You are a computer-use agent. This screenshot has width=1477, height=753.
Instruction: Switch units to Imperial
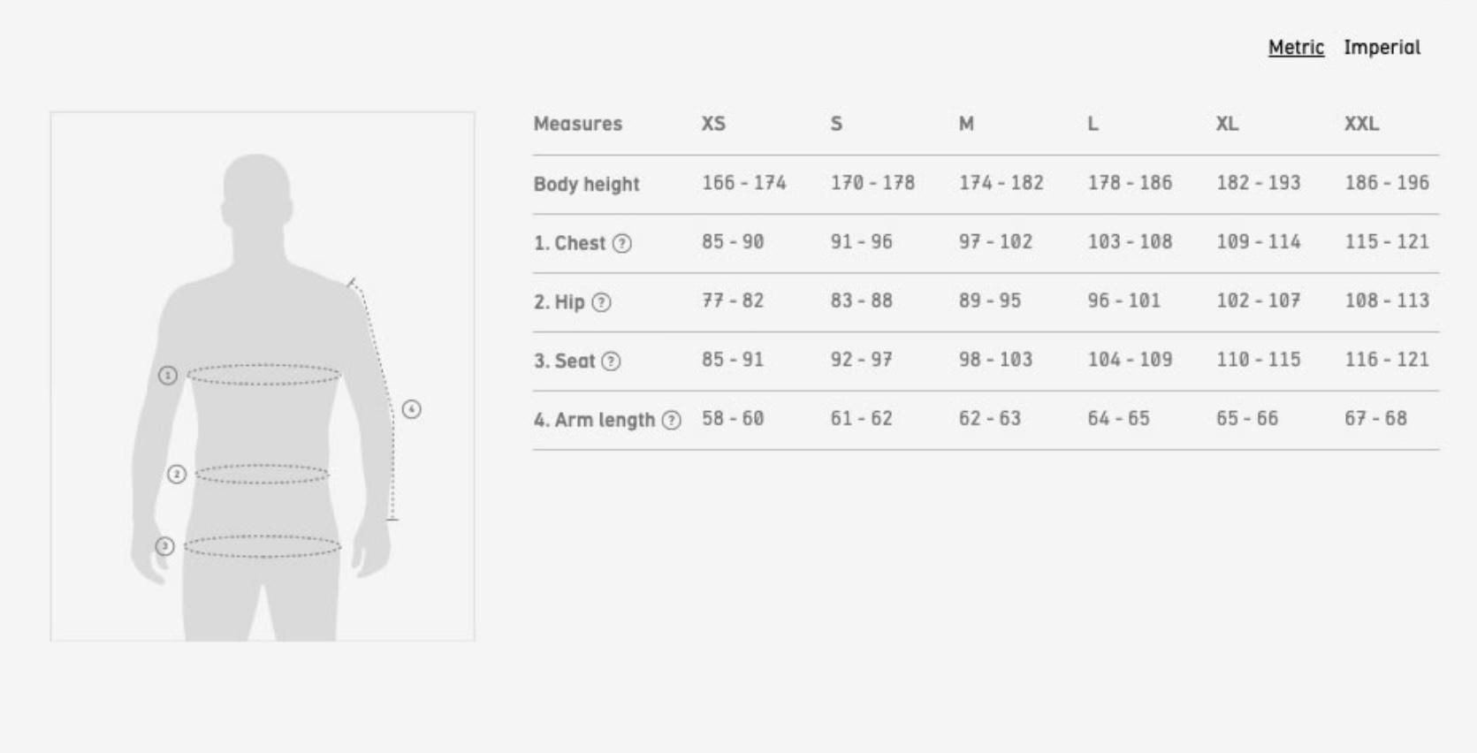coord(1382,48)
